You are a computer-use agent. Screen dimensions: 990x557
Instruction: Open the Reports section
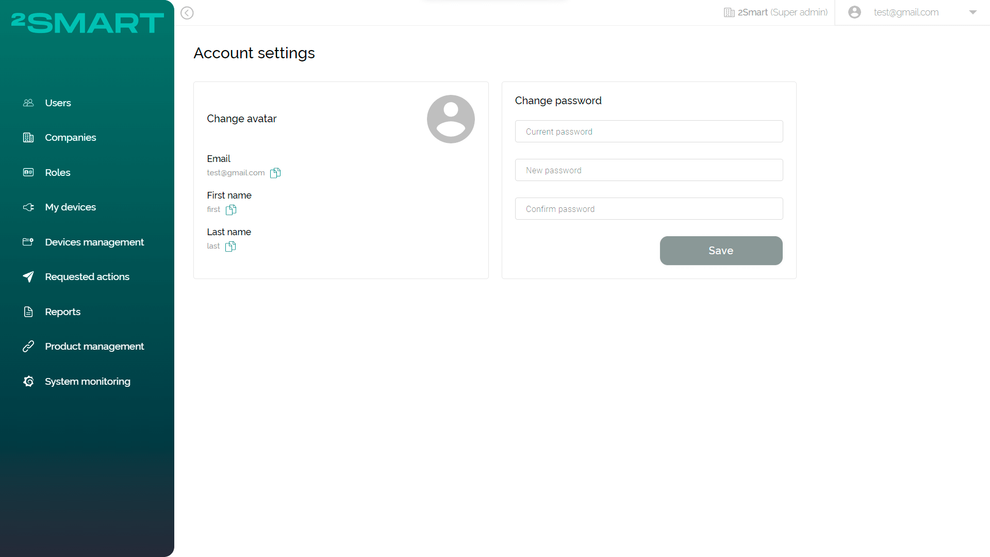tap(62, 312)
